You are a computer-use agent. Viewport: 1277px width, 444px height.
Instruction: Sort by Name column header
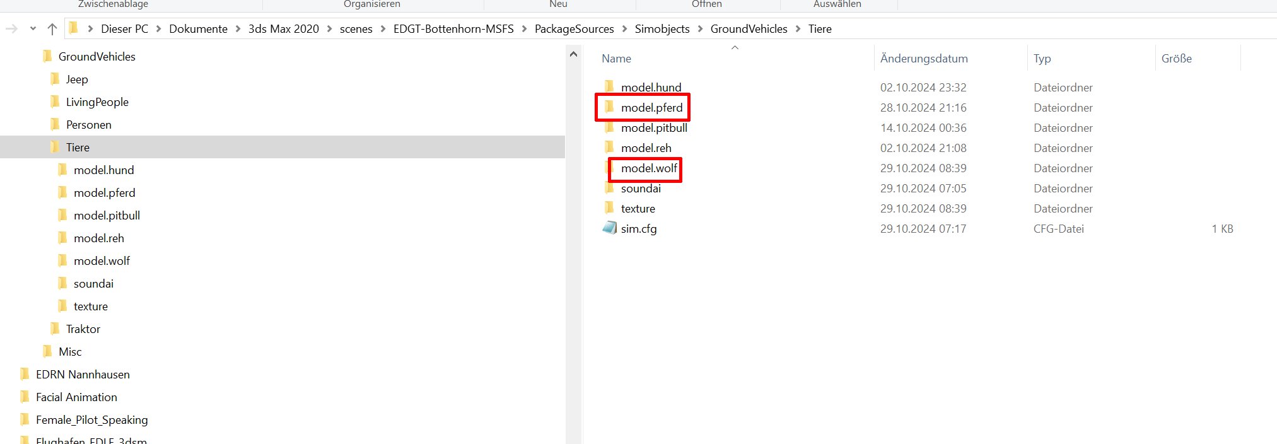click(x=616, y=59)
